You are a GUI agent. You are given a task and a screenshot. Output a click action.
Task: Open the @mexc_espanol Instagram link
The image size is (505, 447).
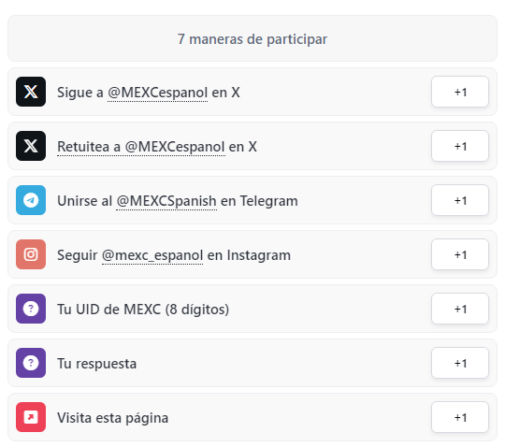(x=152, y=255)
